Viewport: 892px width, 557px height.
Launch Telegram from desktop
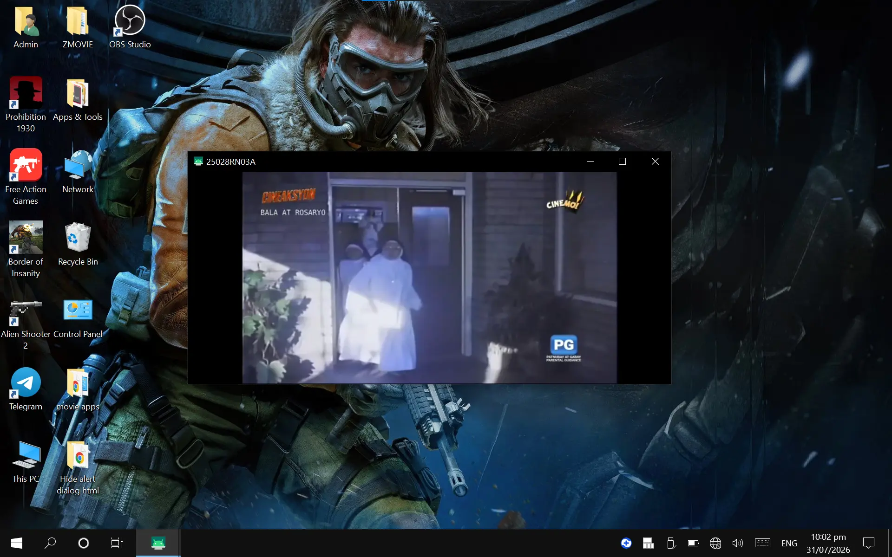coord(26,389)
